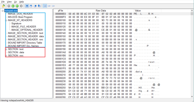Select IMAGE_SECTION_HEADER .data entry
Viewport: 194px width, 102px height.
click(26, 36)
